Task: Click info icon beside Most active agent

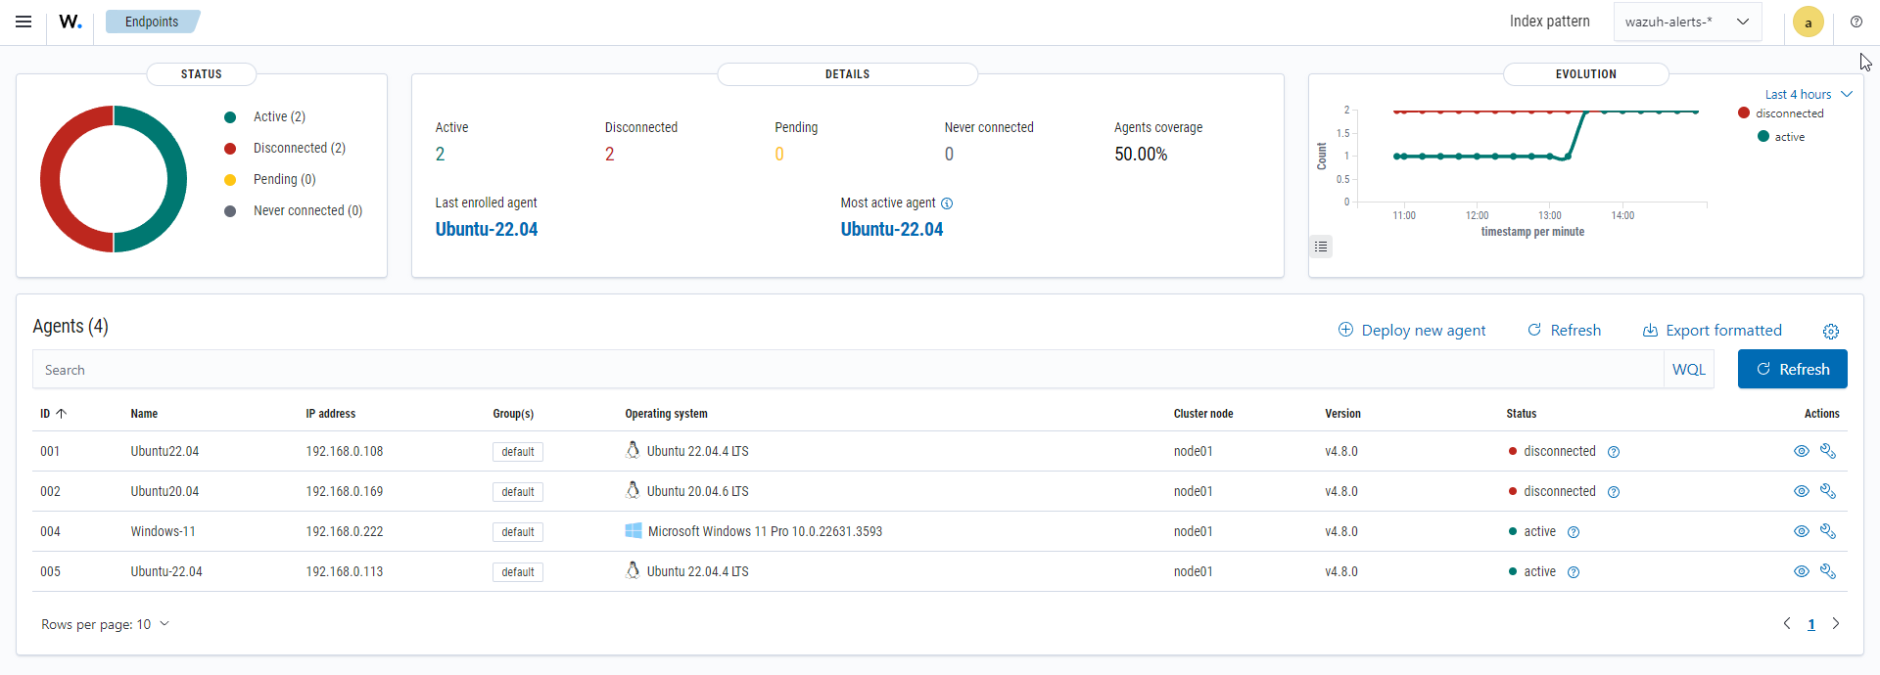Action: pyautogui.click(x=947, y=203)
